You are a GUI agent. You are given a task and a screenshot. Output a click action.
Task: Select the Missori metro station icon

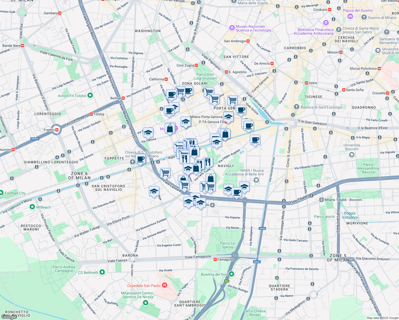341,52
